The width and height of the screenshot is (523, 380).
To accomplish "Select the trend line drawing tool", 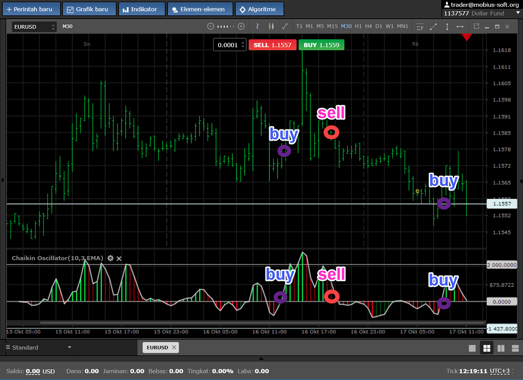I will [x=433, y=27].
